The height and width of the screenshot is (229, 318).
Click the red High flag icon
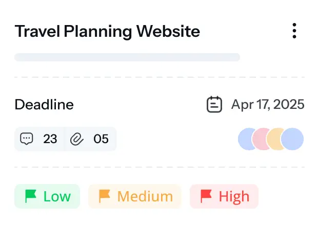pyautogui.click(x=206, y=196)
